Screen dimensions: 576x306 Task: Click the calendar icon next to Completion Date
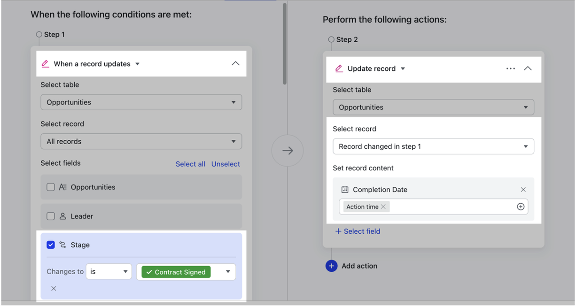pyautogui.click(x=345, y=190)
